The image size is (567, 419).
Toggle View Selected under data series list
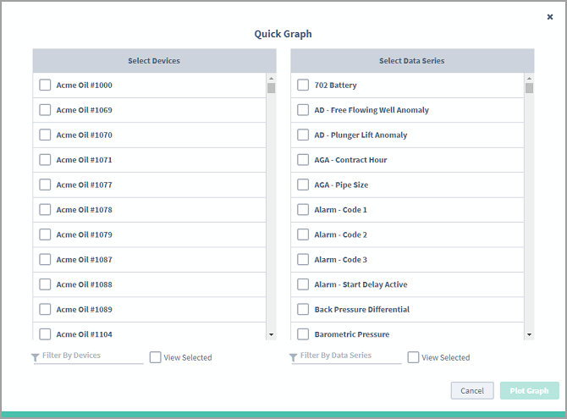point(413,357)
